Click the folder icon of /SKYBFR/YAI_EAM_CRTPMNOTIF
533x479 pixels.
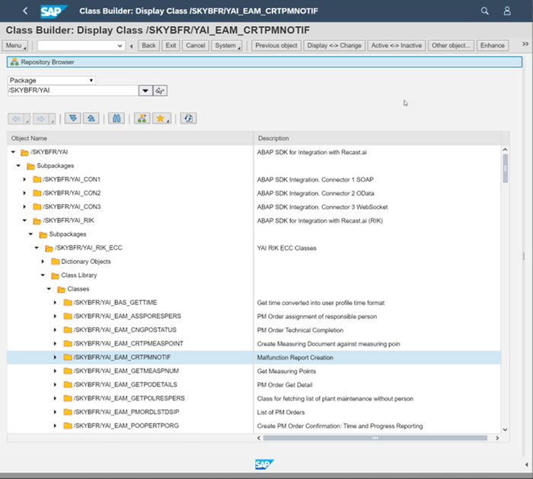pyautogui.click(x=68, y=357)
